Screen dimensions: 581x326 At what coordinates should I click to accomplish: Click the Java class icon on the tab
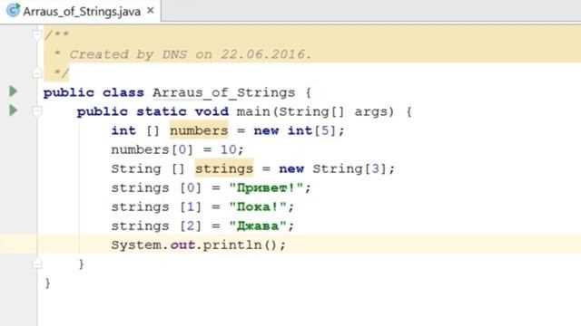[14, 10]
